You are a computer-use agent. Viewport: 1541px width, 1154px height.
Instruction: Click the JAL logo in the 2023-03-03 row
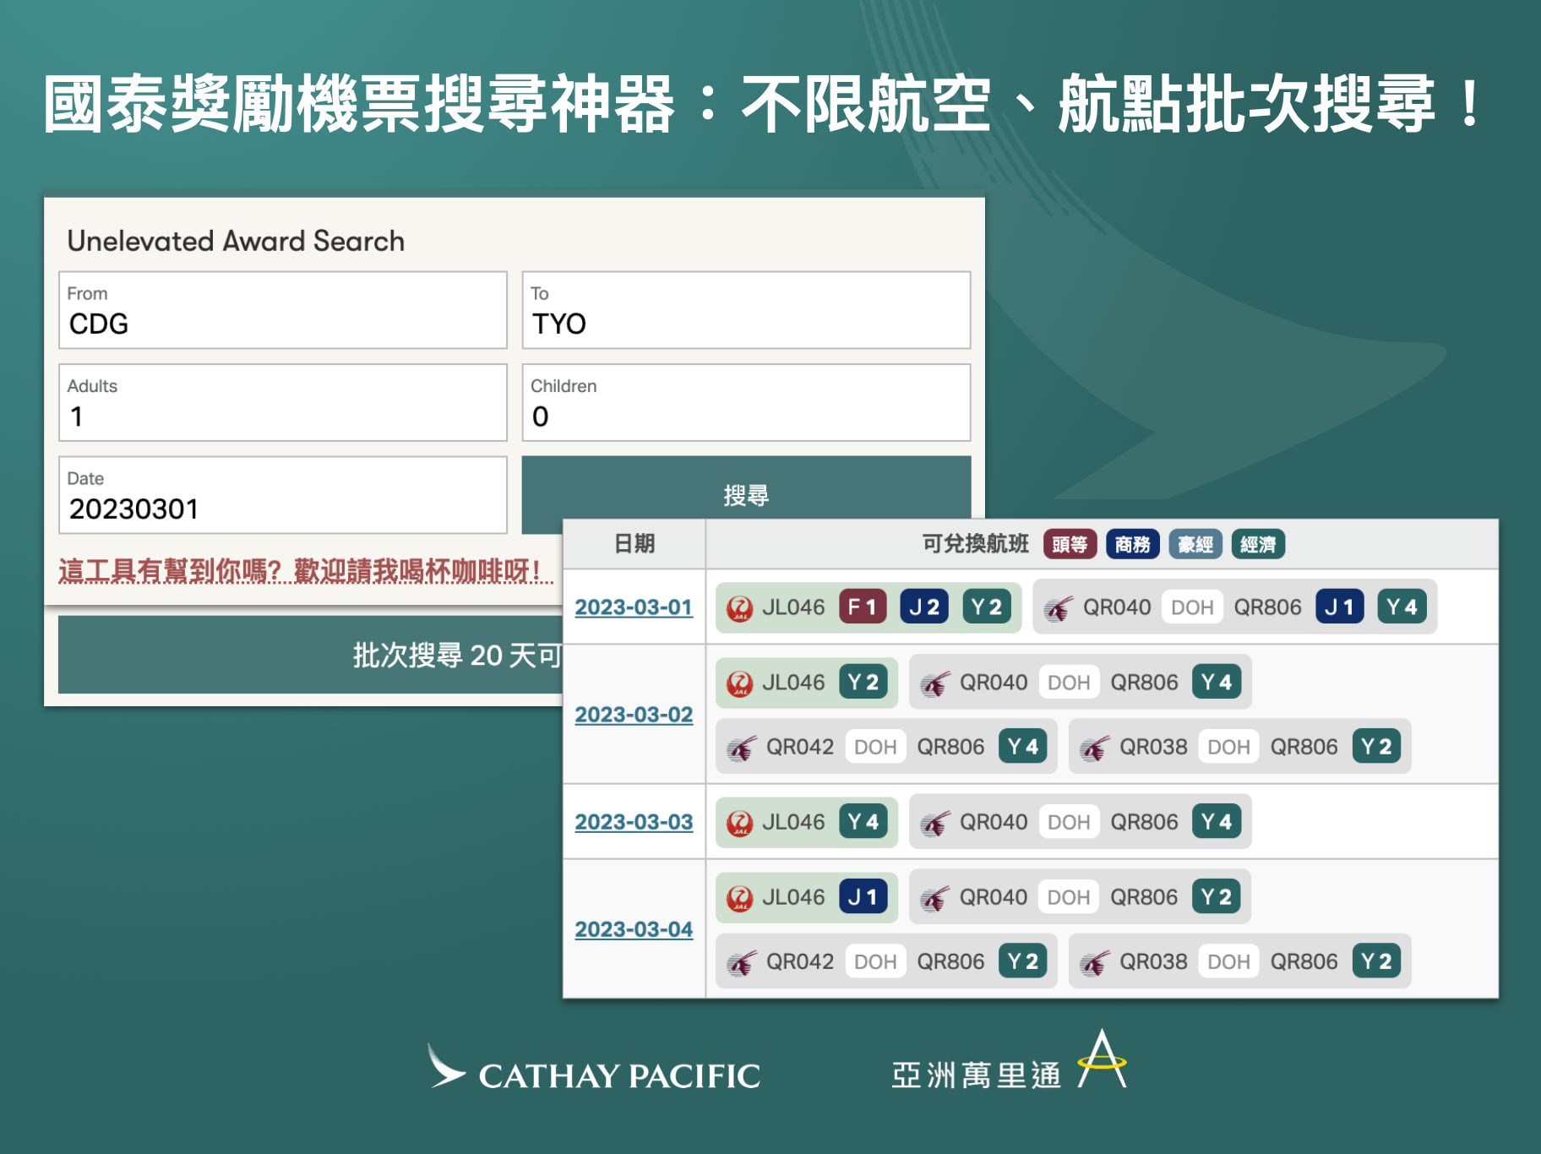(x=739, y=821)
